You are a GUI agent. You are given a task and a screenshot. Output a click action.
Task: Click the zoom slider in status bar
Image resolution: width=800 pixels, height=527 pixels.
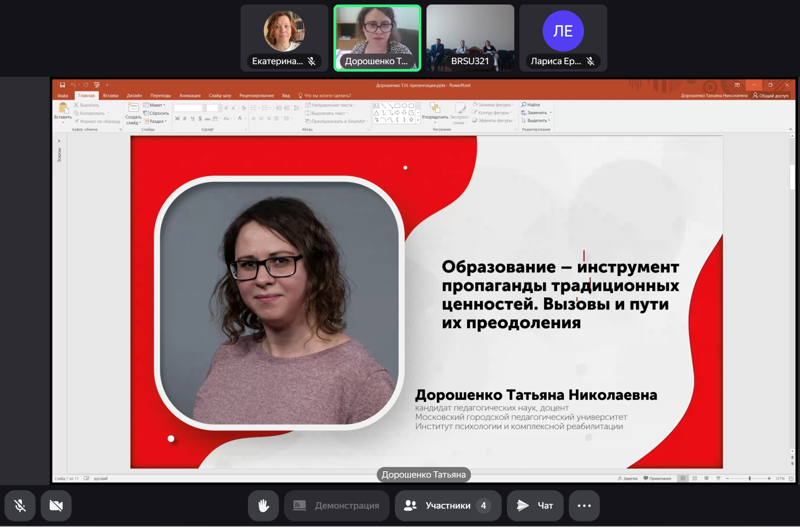click(749, 478)
